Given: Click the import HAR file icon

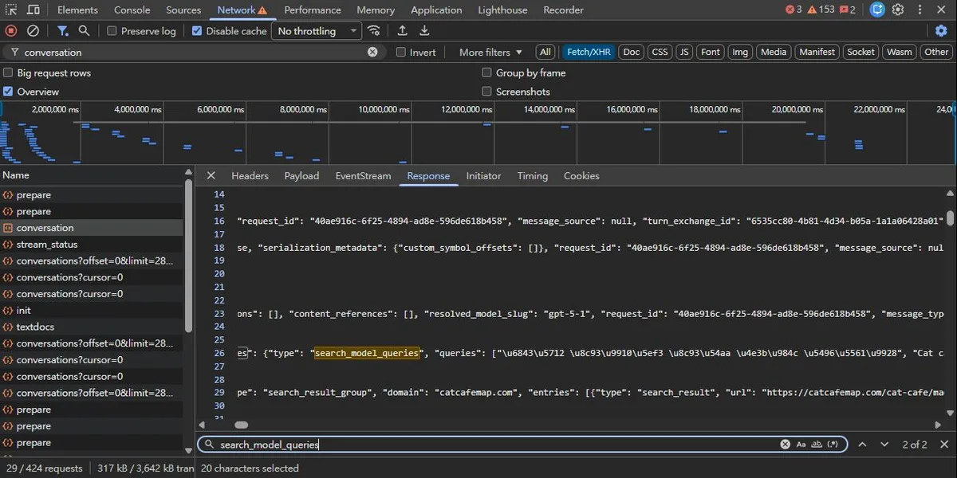Looking at the screenshot, I should [403, 31].
